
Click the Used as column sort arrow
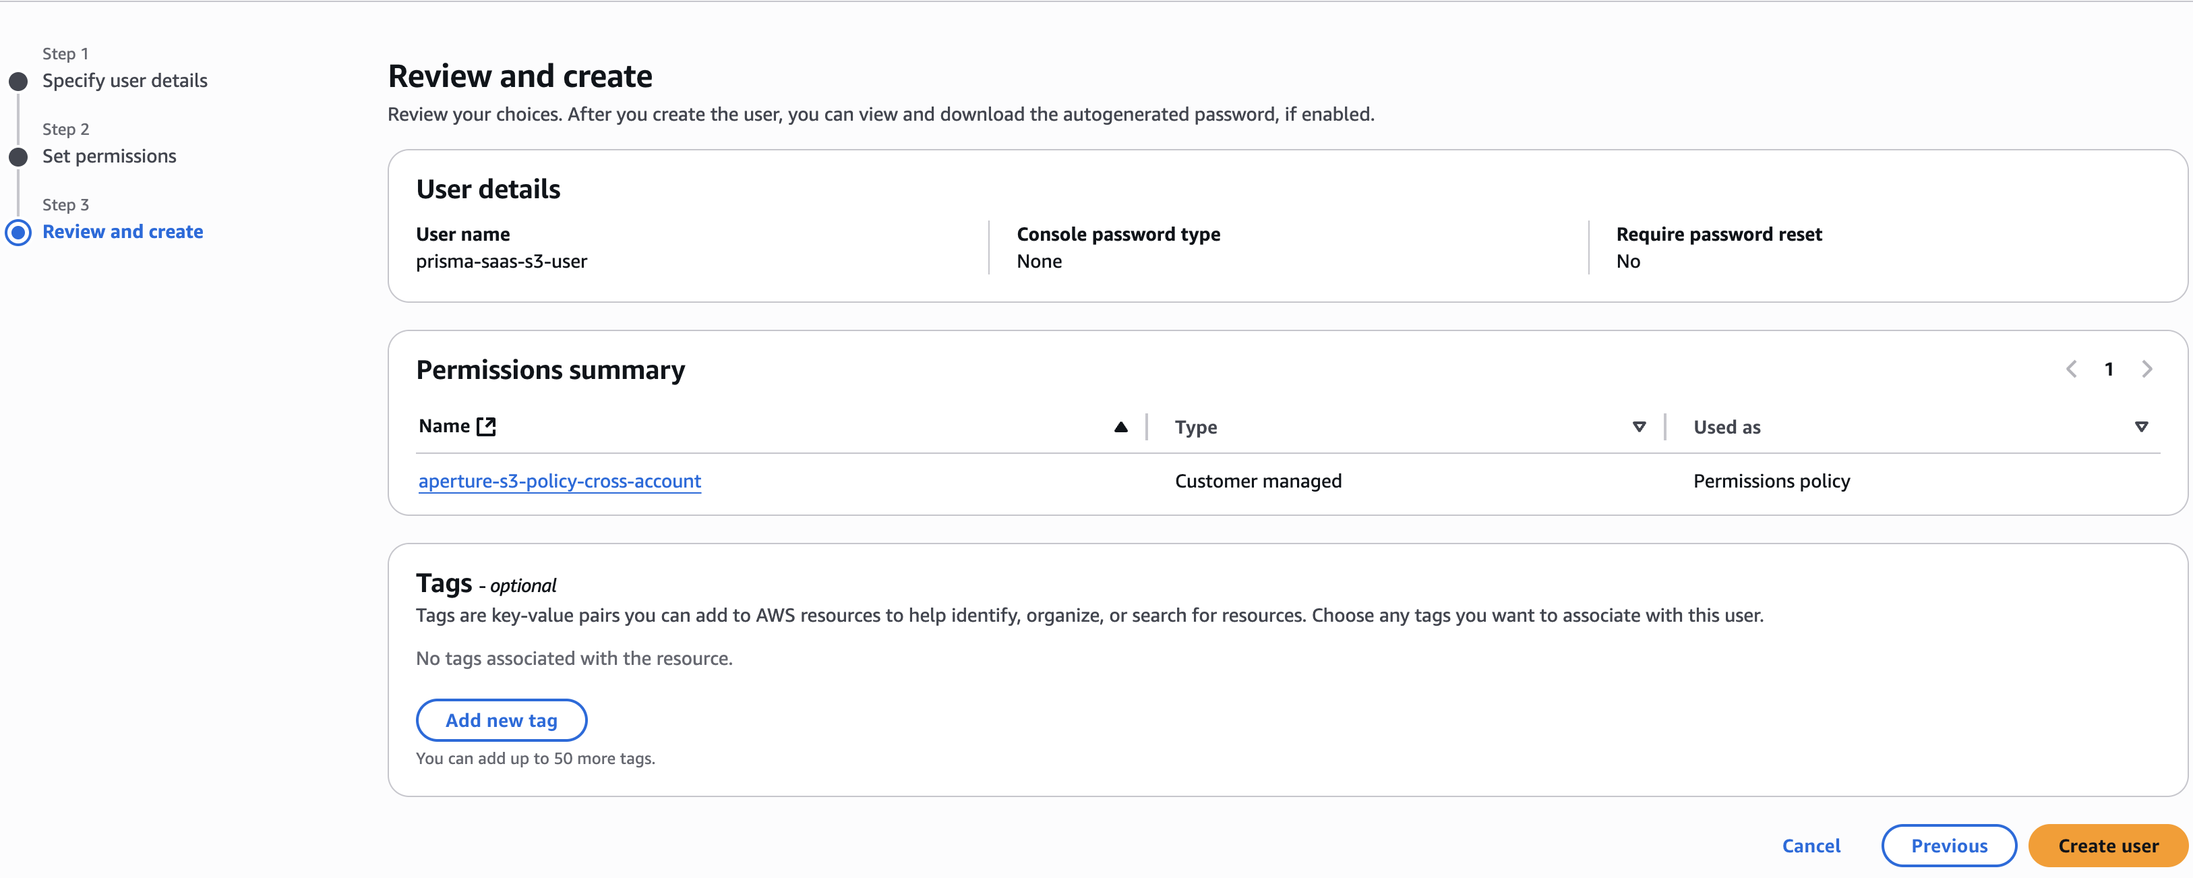pyautogui.click(x=2141, y=428)
